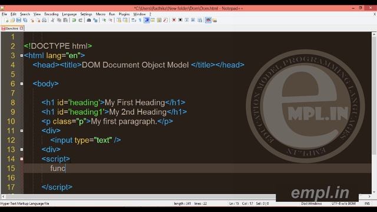Collapse the script fold marker on line 14
The width and height of the screenshot is (377, 212).
[22, 159]
